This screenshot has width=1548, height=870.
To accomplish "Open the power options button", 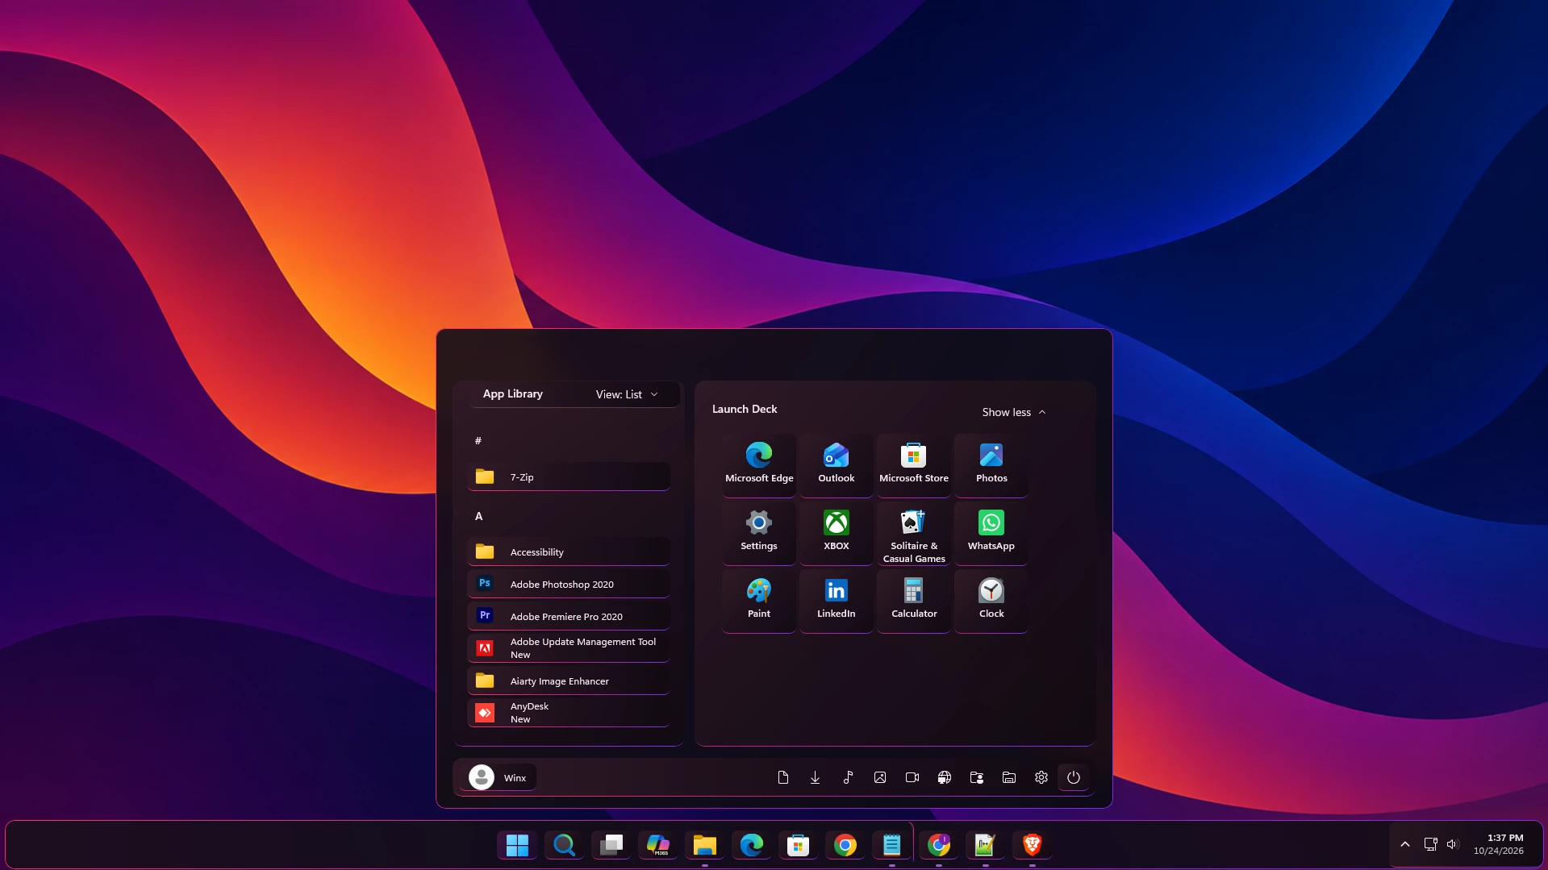I will tap(1074, 777).
